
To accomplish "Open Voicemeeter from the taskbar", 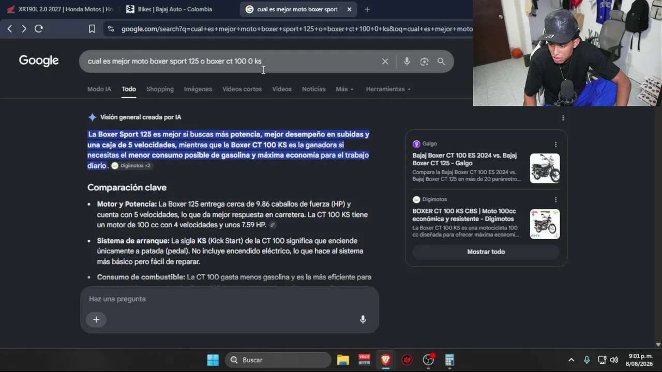I will click(x=364, y=360).
